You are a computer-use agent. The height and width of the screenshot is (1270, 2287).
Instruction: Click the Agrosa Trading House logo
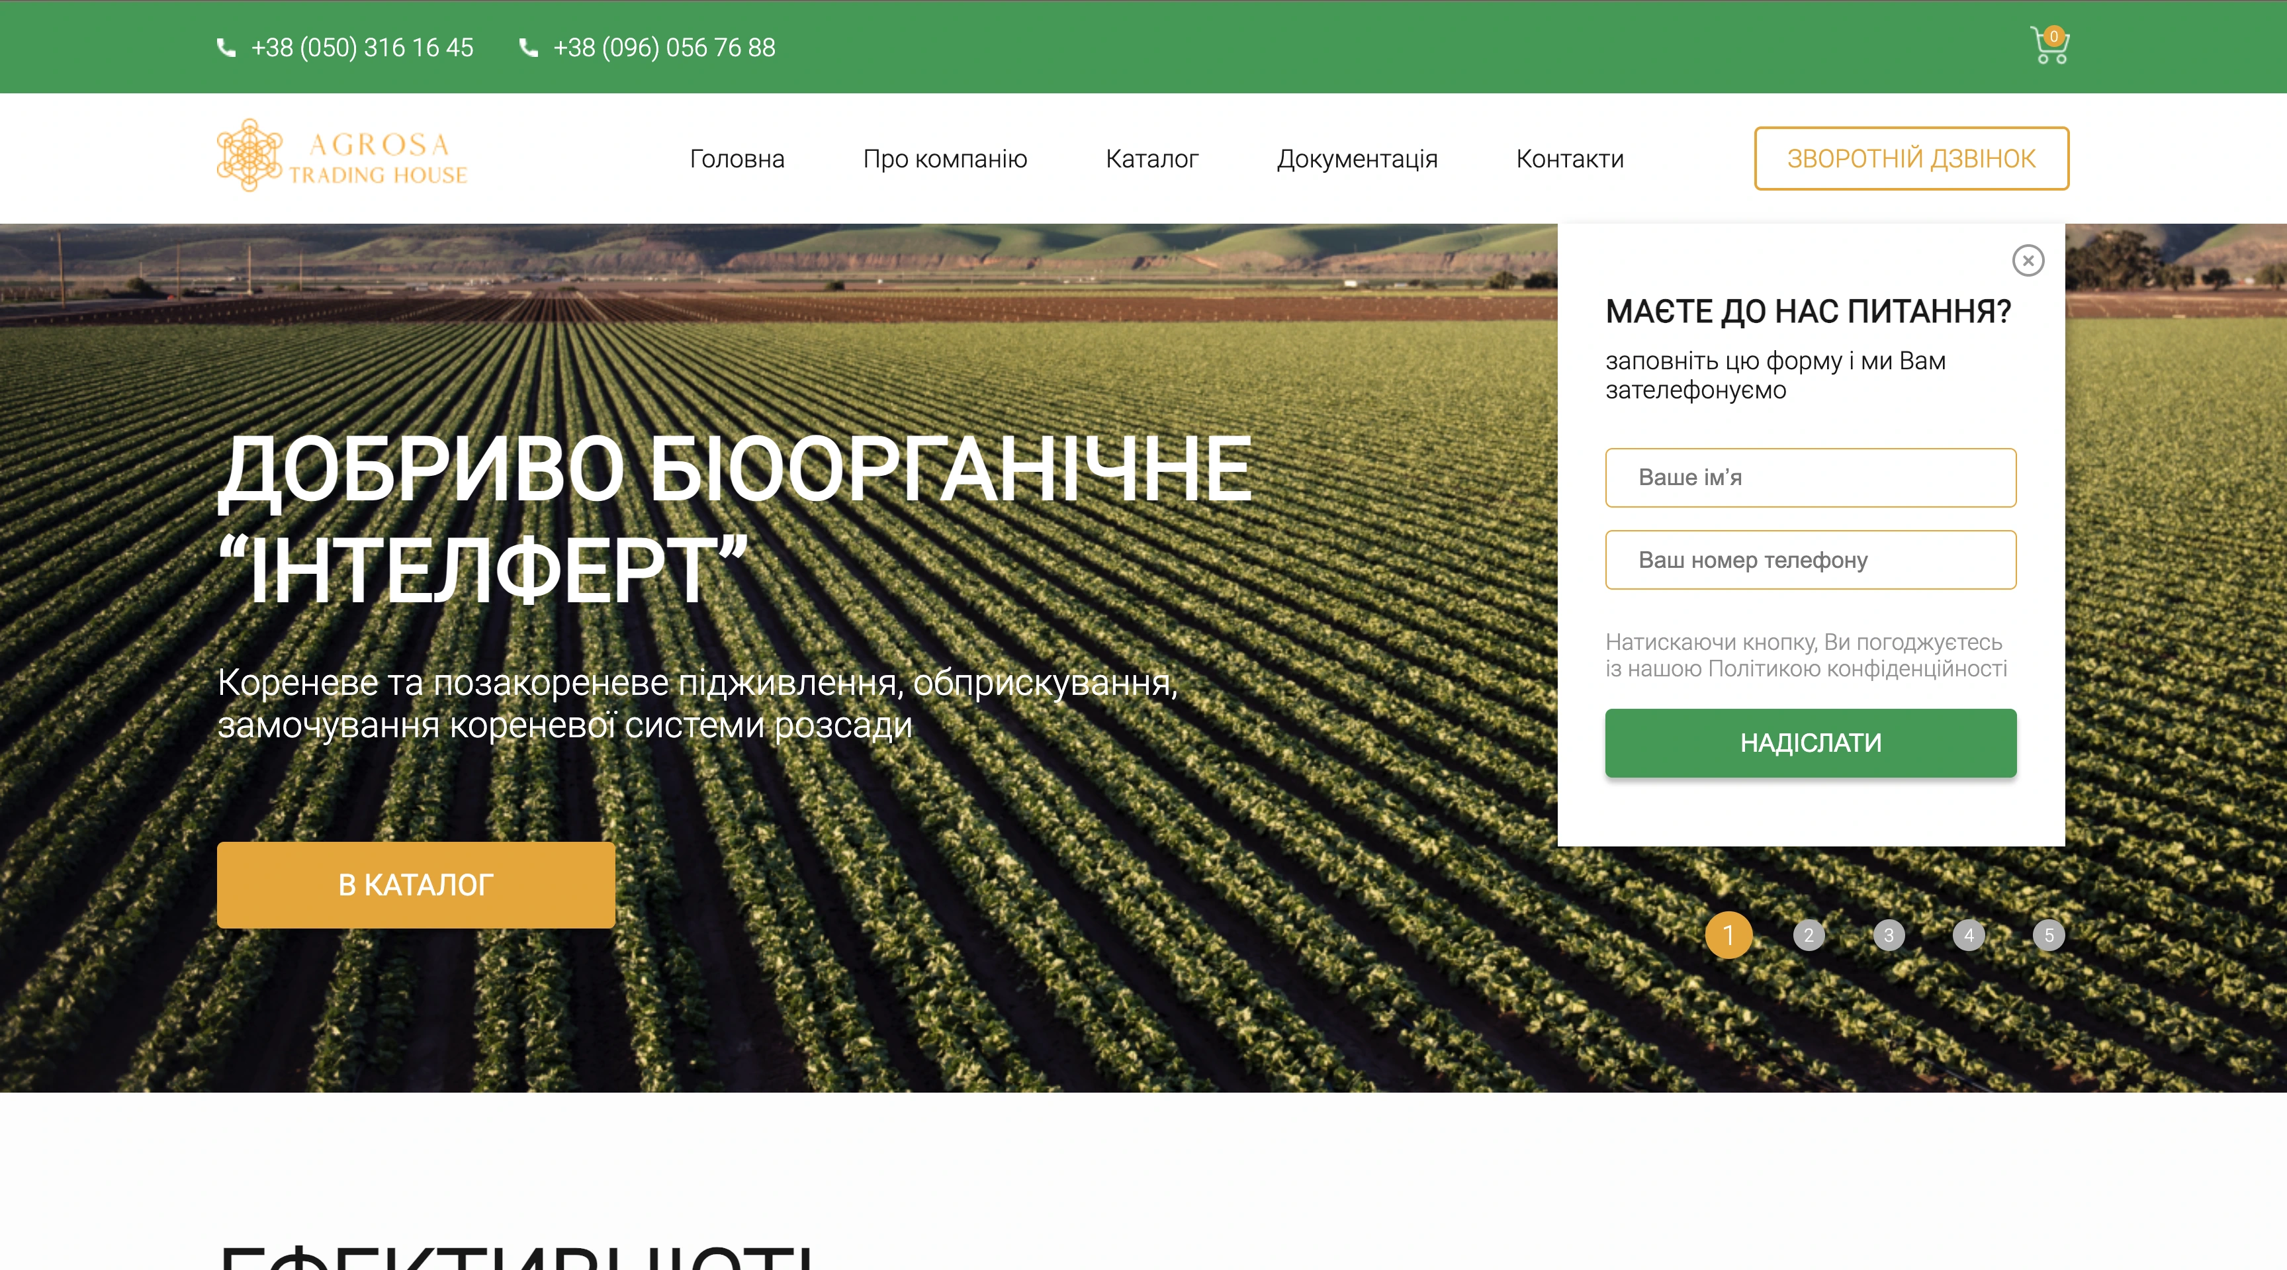coord(342,156)
